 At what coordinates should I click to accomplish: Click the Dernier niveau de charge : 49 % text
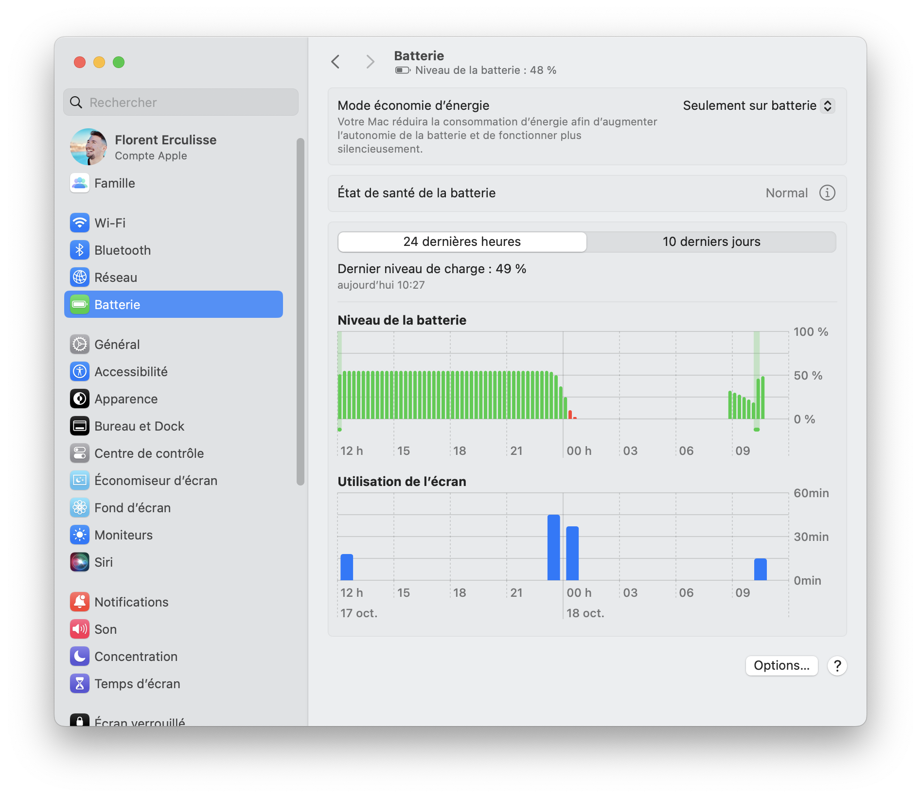click(x=432, y=269)
